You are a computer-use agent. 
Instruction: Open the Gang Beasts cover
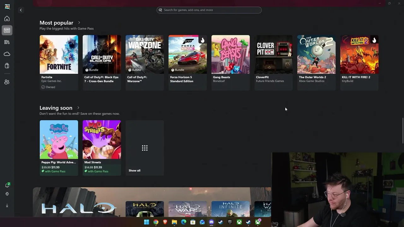pos(230,54)
